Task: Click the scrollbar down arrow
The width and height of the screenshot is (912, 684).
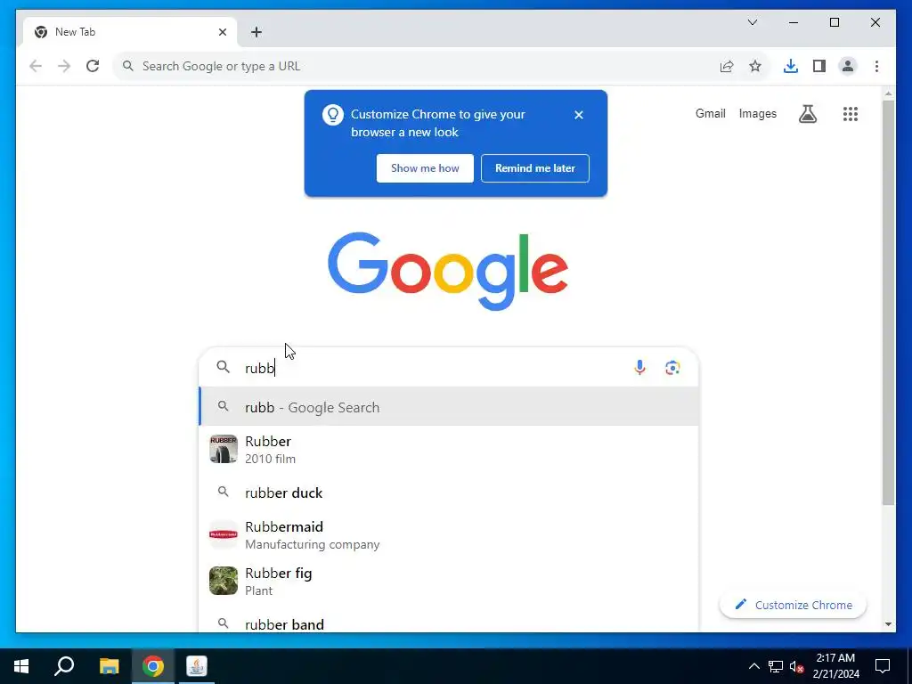Action: (888, 624)
